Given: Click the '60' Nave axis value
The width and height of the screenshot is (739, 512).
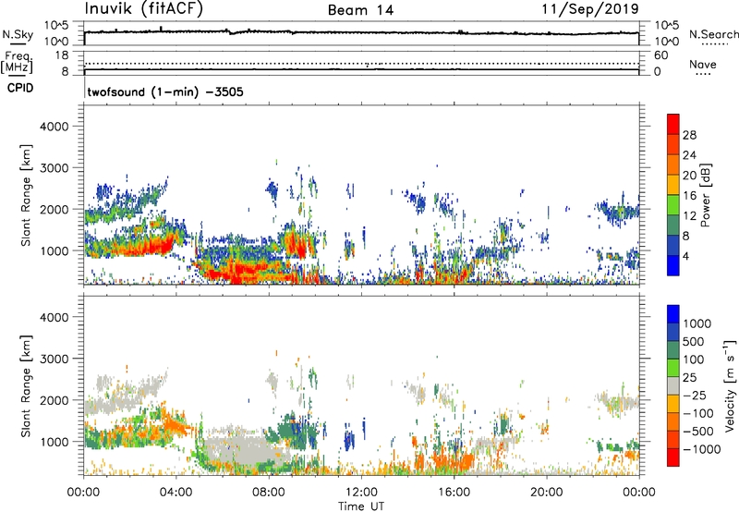Looking at the screenshot, I should (x=660, y=55).
